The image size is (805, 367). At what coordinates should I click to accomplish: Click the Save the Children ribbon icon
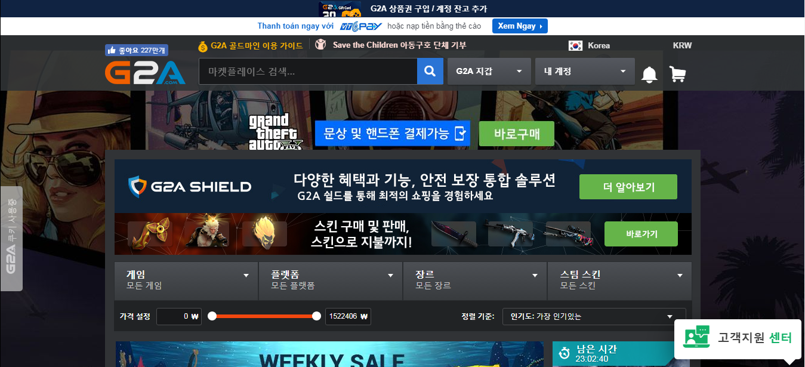[x=320, y=44]
